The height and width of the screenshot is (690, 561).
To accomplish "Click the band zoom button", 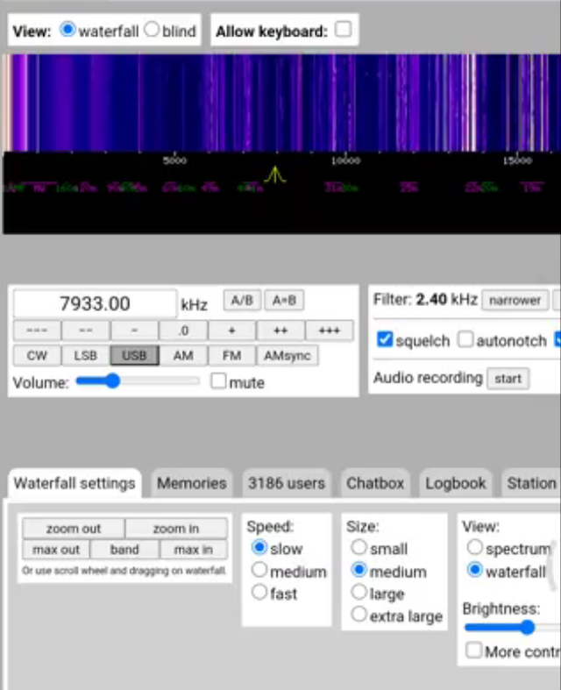I will tap(124, 550).
